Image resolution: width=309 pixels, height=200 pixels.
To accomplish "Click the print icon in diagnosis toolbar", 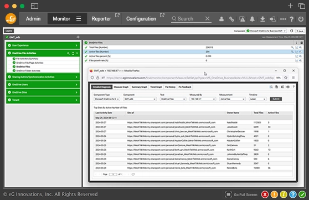I will tap(288, 87).
